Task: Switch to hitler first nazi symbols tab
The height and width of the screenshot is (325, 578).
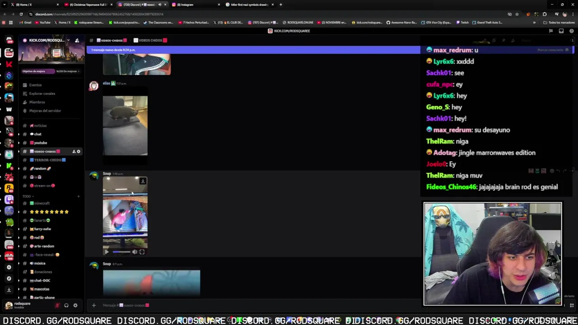Action: 250,5
